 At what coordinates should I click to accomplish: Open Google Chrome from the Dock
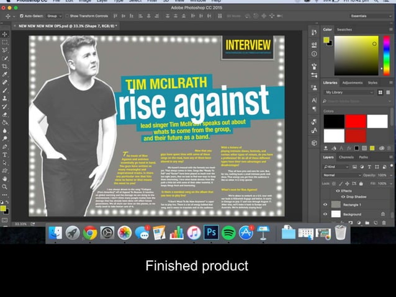tap(90, 233)
